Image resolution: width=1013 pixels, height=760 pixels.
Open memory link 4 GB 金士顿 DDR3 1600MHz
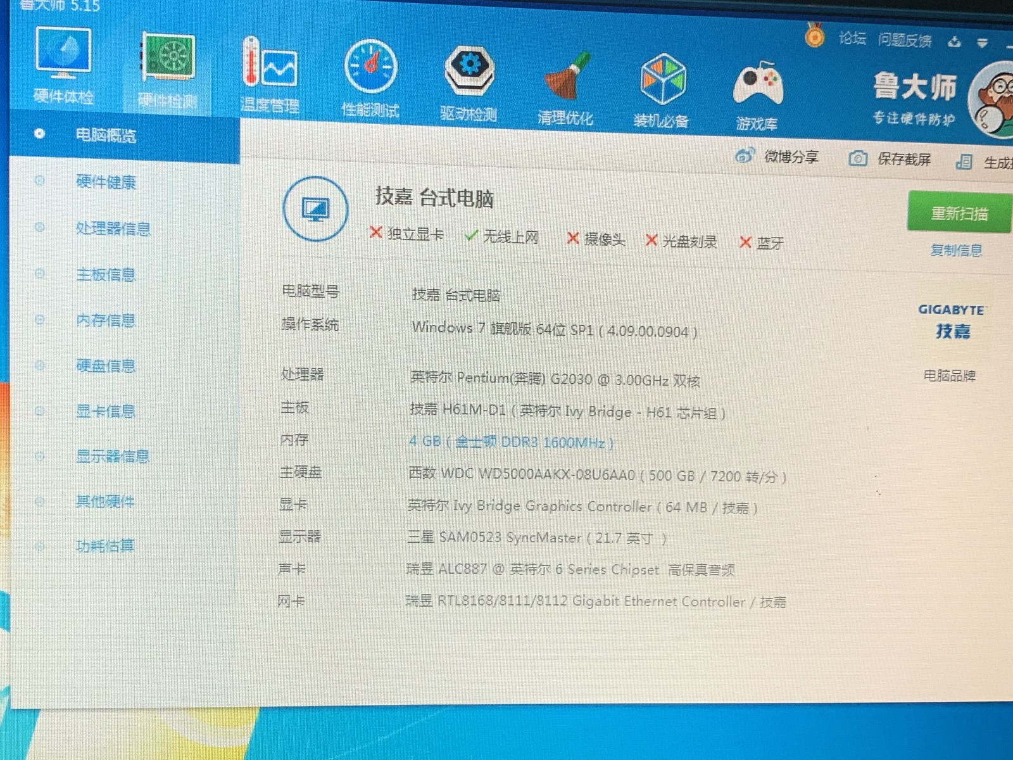[x=512, y=442]
